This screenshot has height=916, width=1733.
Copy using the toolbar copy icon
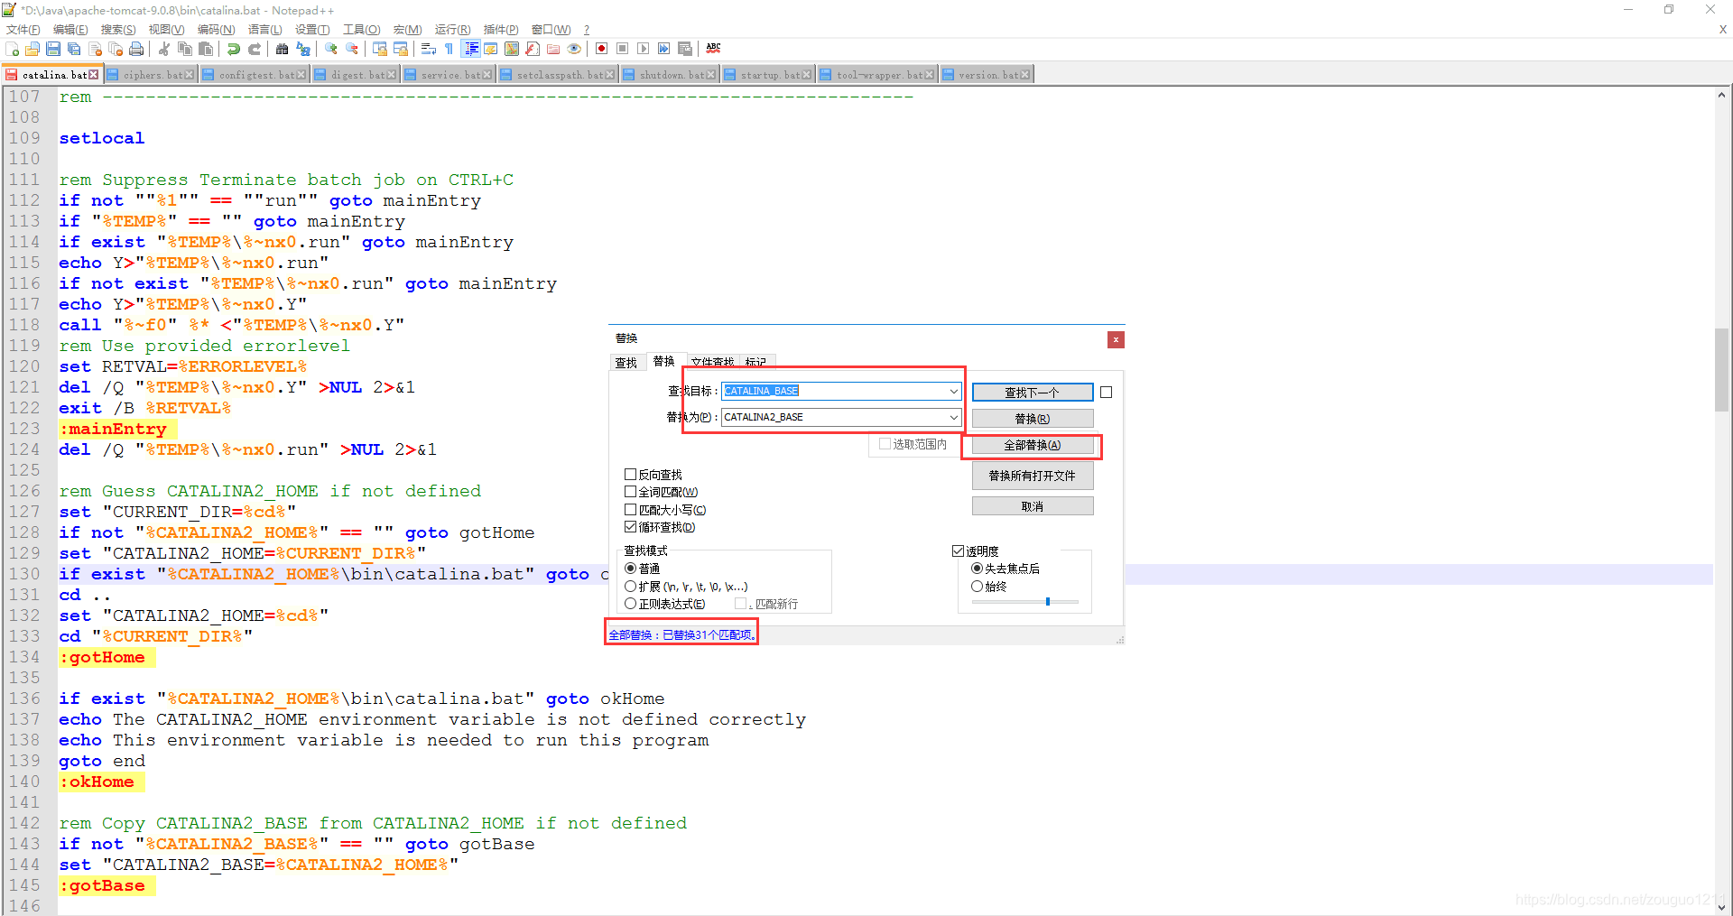click(x=185, y=49)
